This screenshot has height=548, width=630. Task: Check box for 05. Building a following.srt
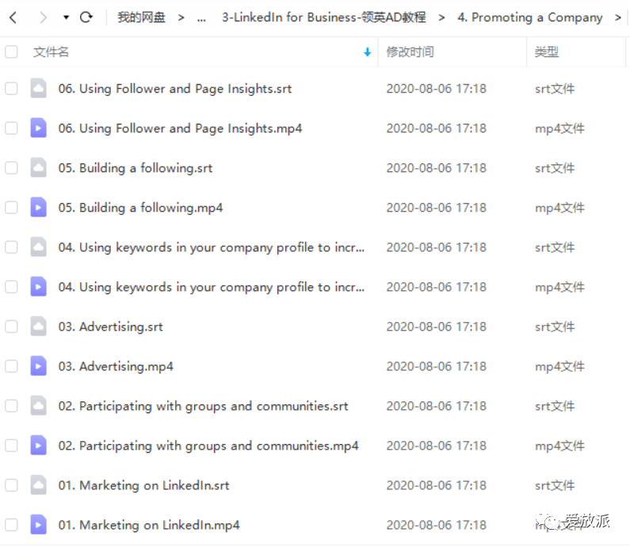click(11, 167)
